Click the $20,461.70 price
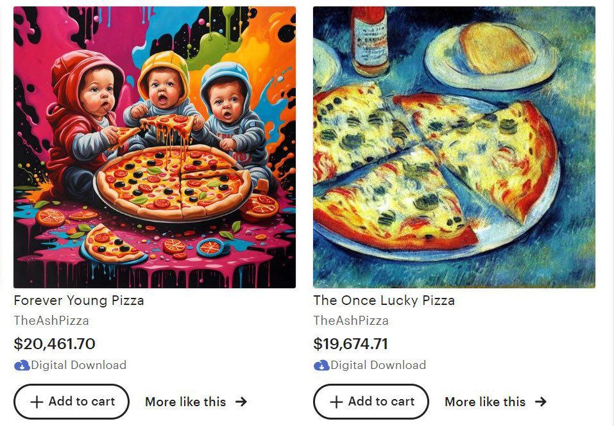 (x=55, y=344)
